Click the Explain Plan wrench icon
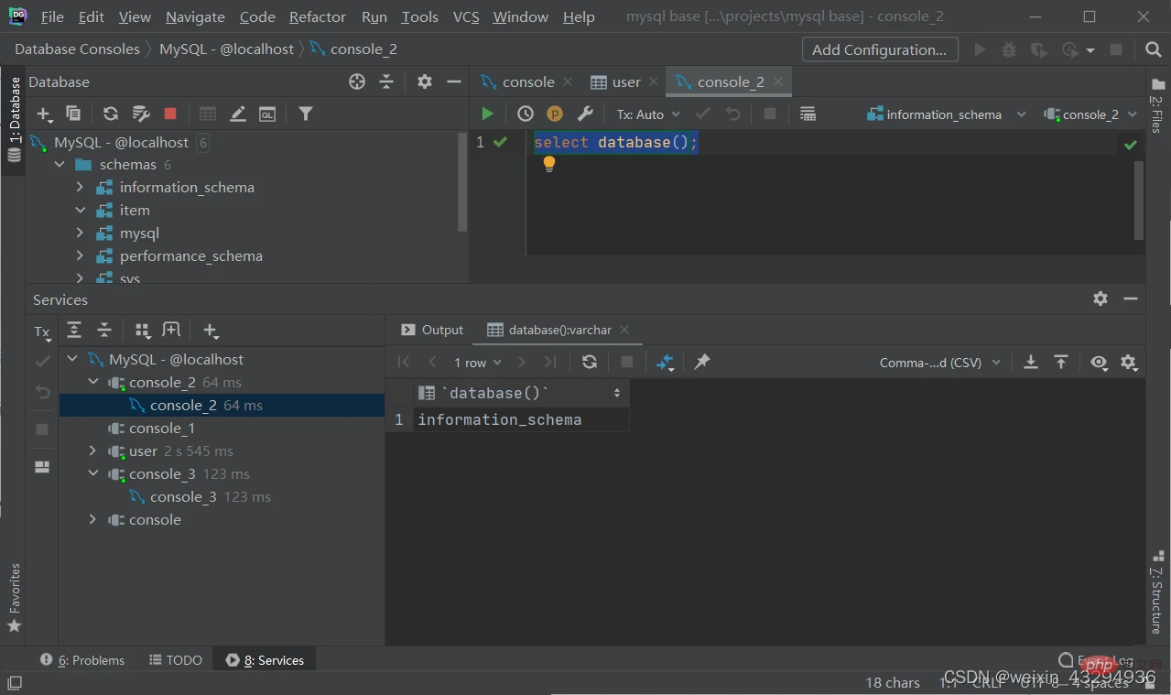Viewport: 1171px width, 695px height. click(585, 114)
